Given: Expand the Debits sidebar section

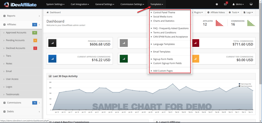Looking at the screenshot, I should click(x=21, y=111).
